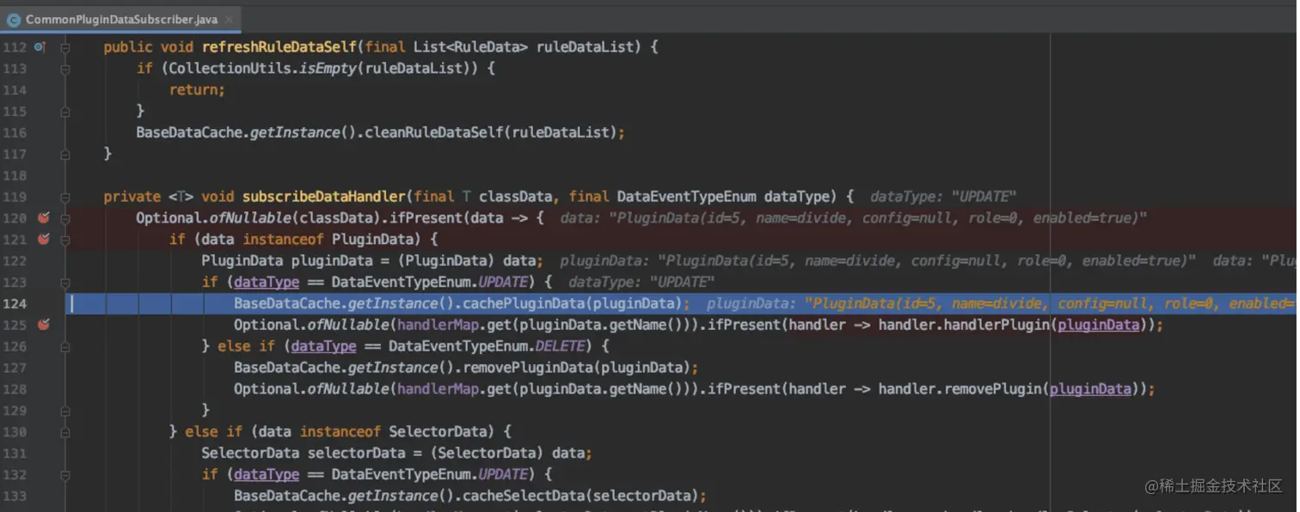The image size is (1300, 512).
Task: Collapse subscribeDataHandler method at line 119
Action: pos(65,197)
